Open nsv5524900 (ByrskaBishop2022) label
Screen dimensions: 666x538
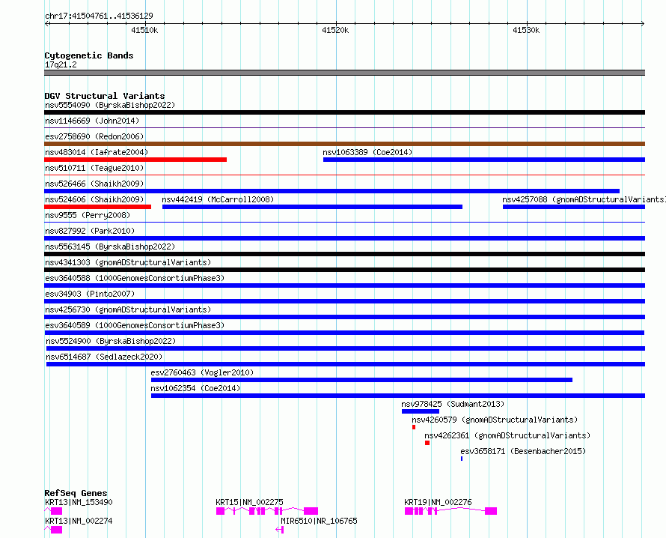coord(111,341)
